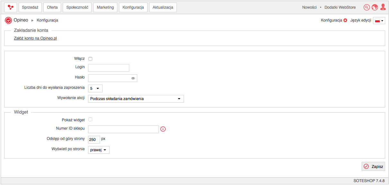The image size is (389, 185).
Task: Click the globe icon in top bar
Action: tap(375, 7)
